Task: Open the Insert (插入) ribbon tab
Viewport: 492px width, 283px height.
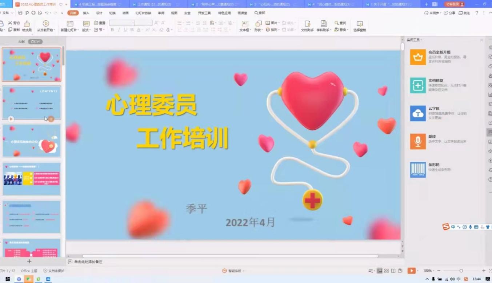Action: (86, 13)
